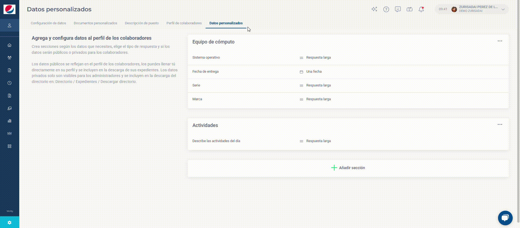The image size is (520, 228).
Task: Click the Añadir sección button
Action: (x=348, y=168)
